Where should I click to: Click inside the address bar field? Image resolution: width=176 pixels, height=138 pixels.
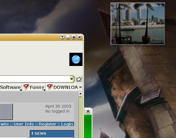(x=35, y=79)
